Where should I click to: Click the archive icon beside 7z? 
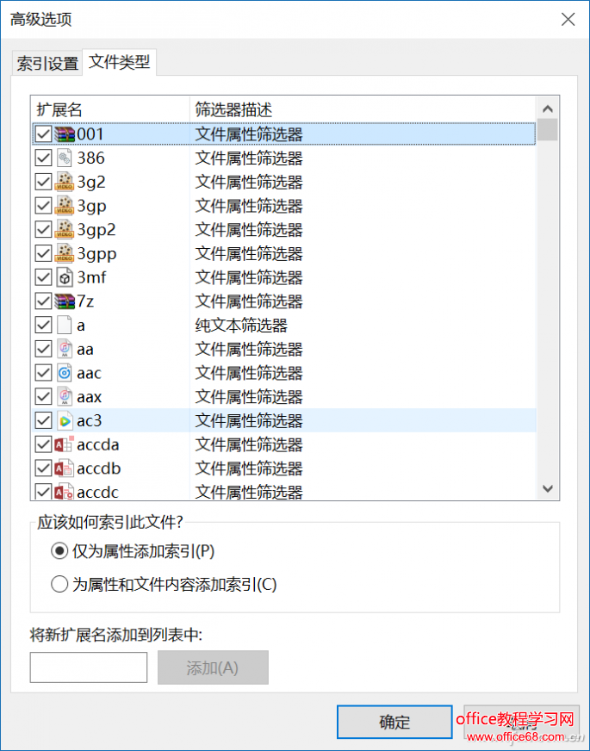[x=65, y=301]
